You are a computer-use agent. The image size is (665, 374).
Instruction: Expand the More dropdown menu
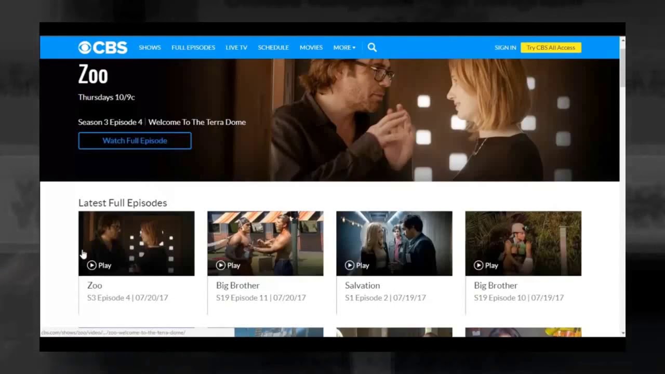click(x=344, y=47)
